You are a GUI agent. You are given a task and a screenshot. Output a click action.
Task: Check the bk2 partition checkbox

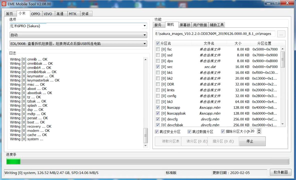158,78
